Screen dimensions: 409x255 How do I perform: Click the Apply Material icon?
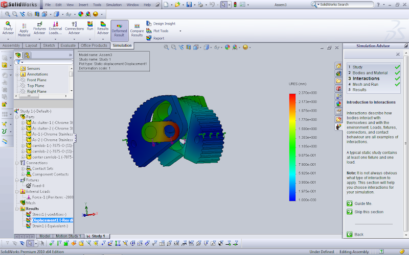24,29
